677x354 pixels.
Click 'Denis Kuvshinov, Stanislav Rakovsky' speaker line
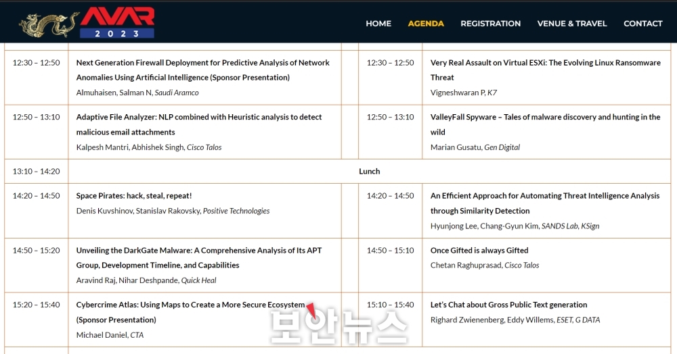(x=173, y=211)
